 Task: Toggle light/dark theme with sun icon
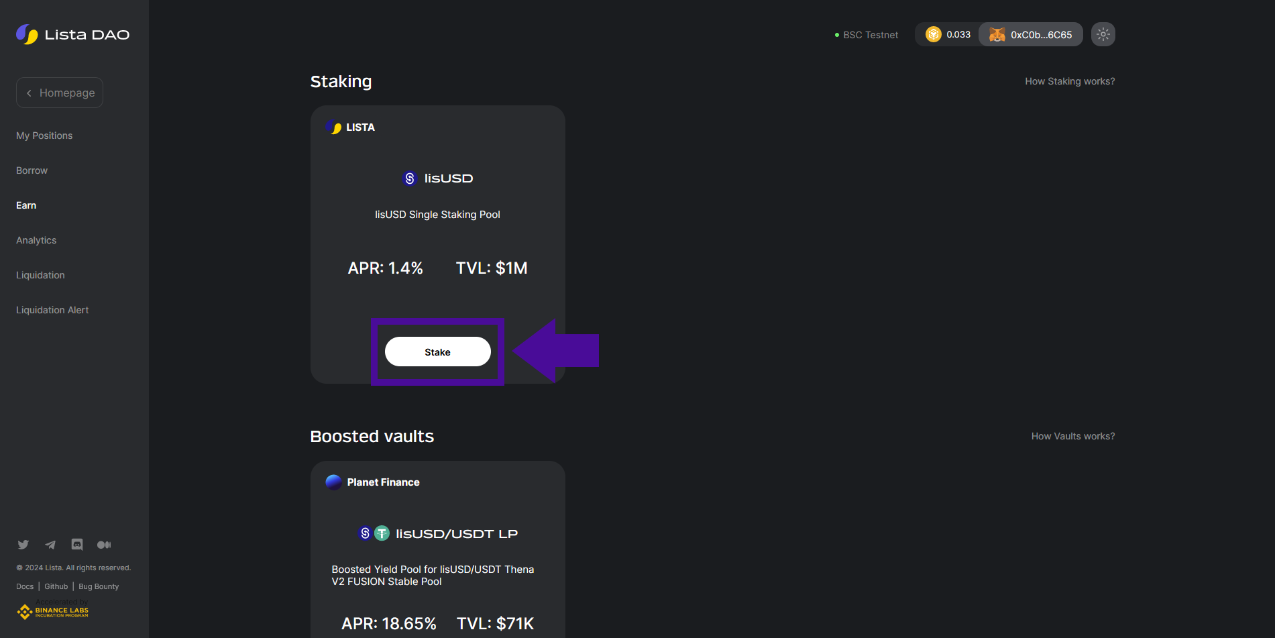(x=1103, y=34)
